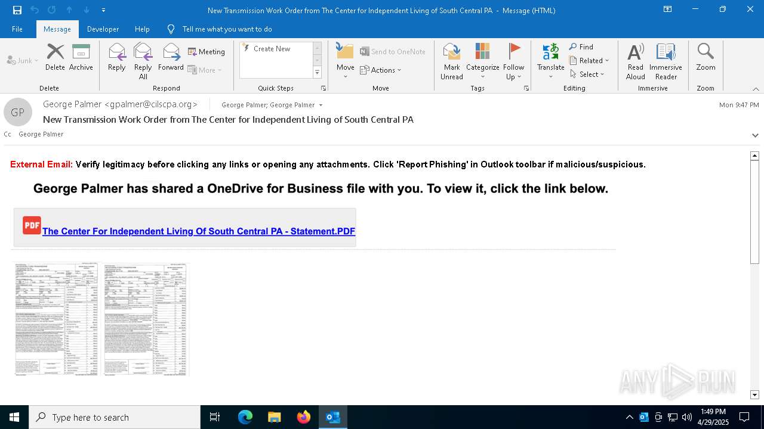Start Read Aloud

pyautogui.click(x=636, y=61)
